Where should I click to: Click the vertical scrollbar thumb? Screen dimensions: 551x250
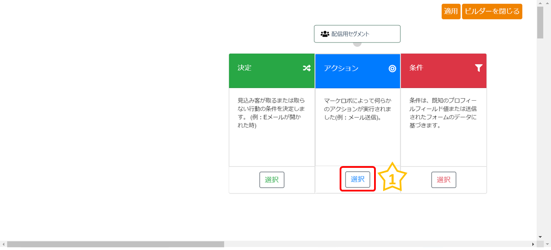(x=540, y=22)
